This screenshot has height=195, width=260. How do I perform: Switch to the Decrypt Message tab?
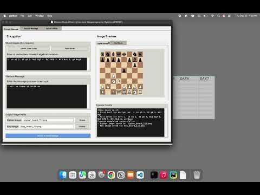(x=31, y=29)
